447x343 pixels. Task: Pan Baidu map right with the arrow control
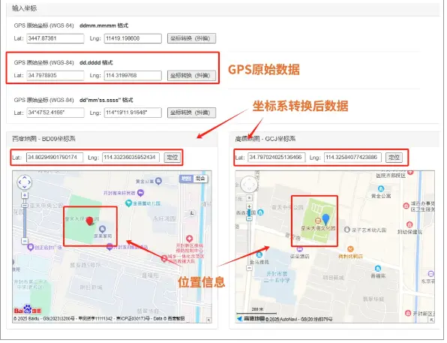click(29, 182)
